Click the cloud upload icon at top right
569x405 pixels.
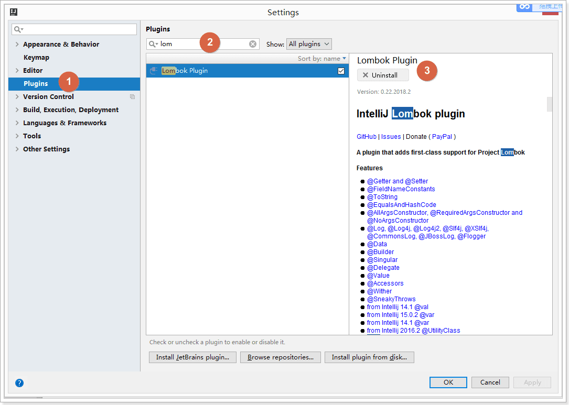(x=524, y=6)
